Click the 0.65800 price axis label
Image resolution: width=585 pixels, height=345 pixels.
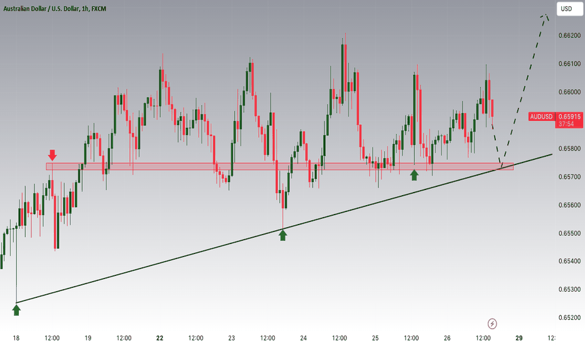[569, 149]
